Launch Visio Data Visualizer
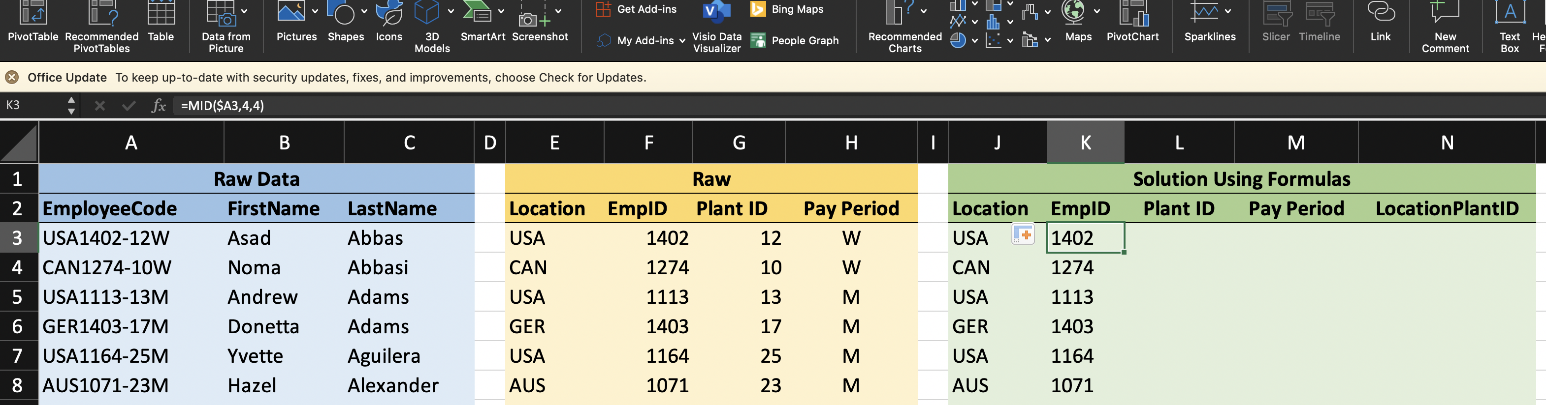 tap(716, 27)
